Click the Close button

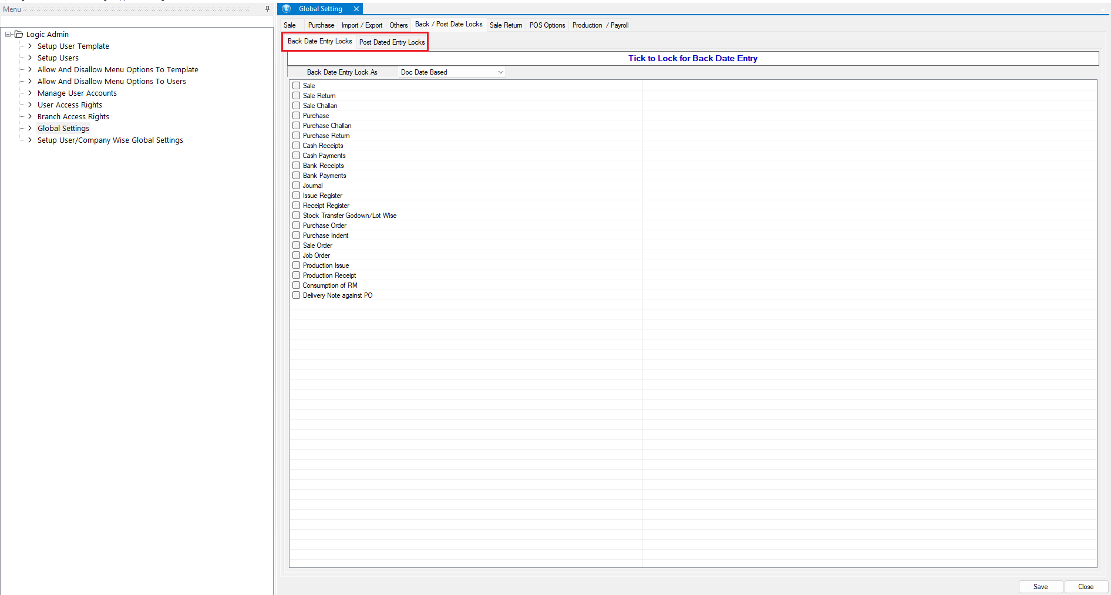tap(1085, 587)
